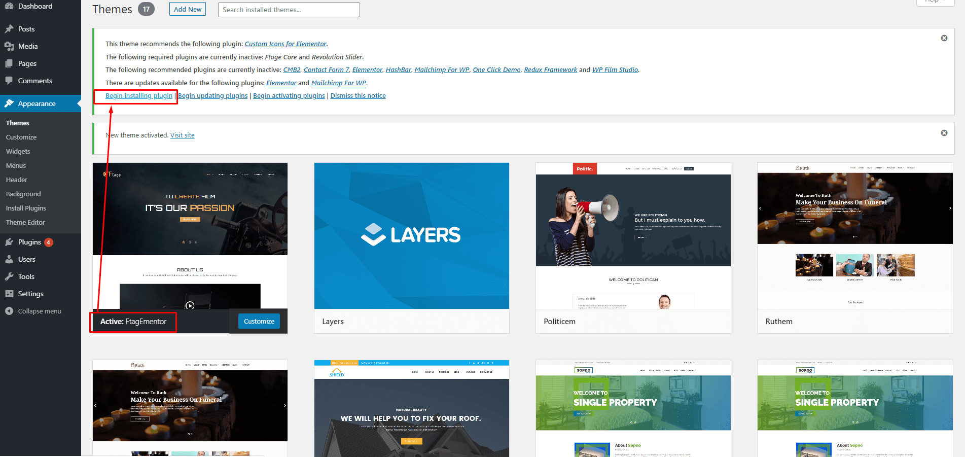The width and height of the screenshot is (965, 457).
Task: Click the Visit site link
Action: click(x=183, y=135)
